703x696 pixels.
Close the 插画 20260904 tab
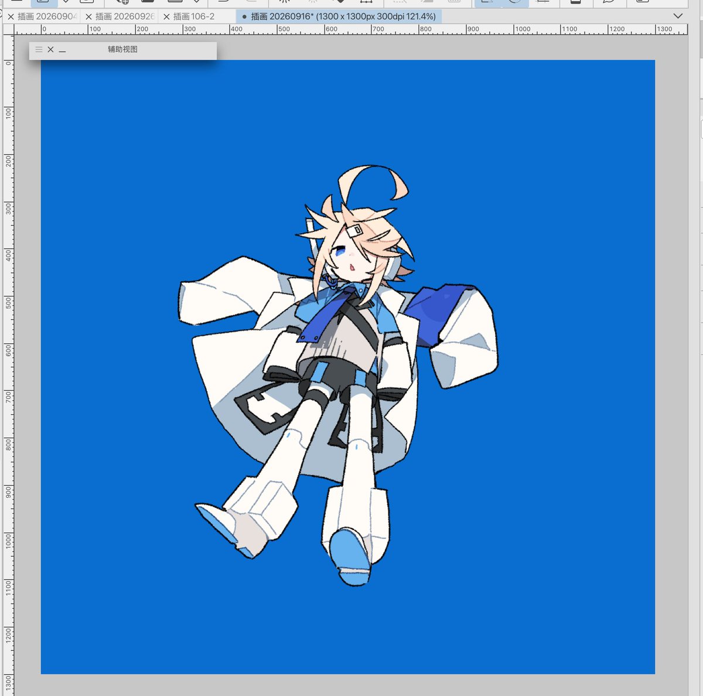tap(11, 17)
